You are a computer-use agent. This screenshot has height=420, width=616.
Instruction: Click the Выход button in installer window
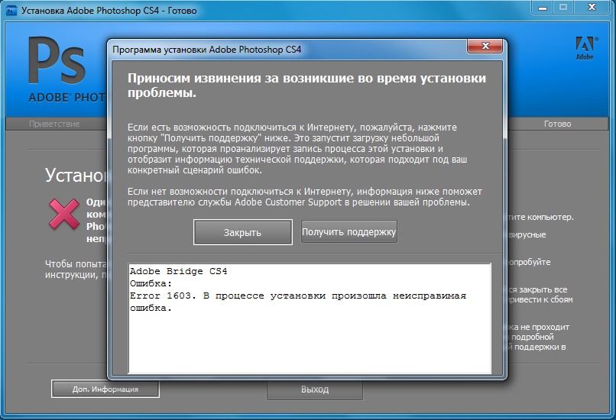(315, 389)
